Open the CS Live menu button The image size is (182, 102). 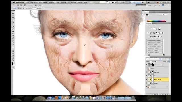click(x=166, y=5)
